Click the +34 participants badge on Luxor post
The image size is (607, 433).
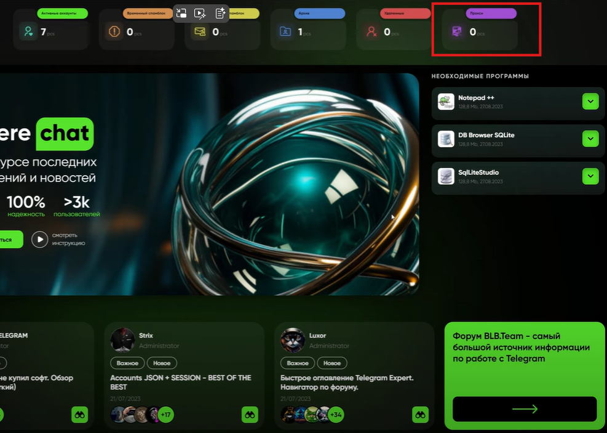point(336,415)
